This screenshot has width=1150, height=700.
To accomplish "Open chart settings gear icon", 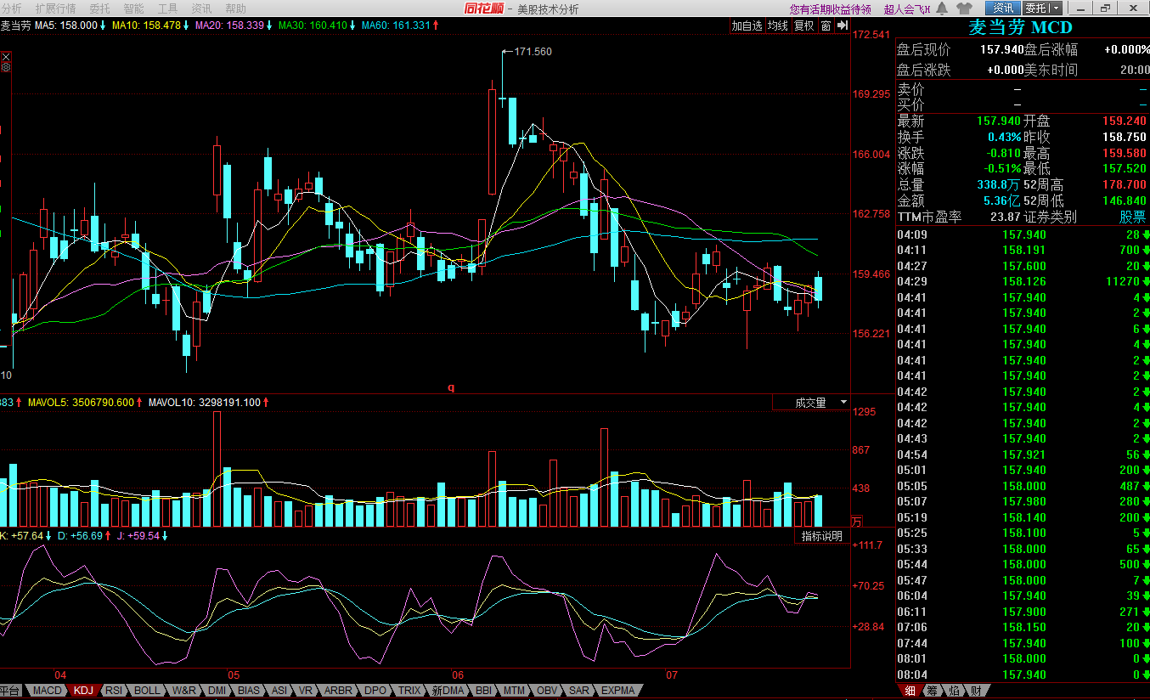I will (x=6, y=66).
